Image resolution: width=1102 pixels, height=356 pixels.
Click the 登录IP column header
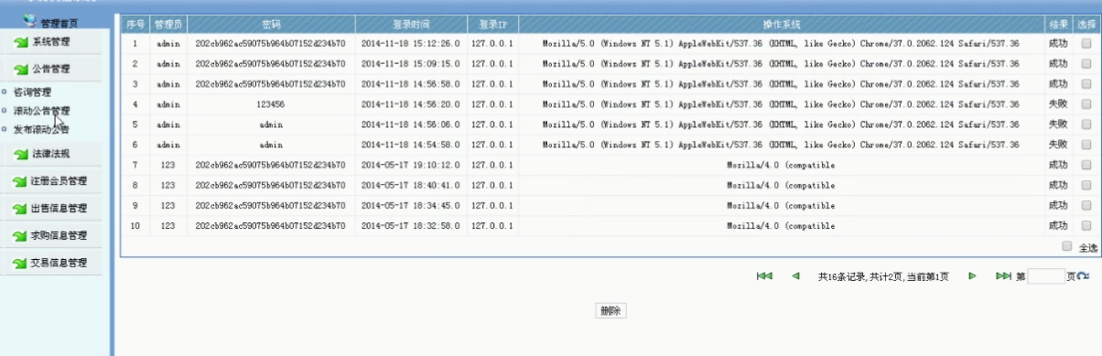492,24
